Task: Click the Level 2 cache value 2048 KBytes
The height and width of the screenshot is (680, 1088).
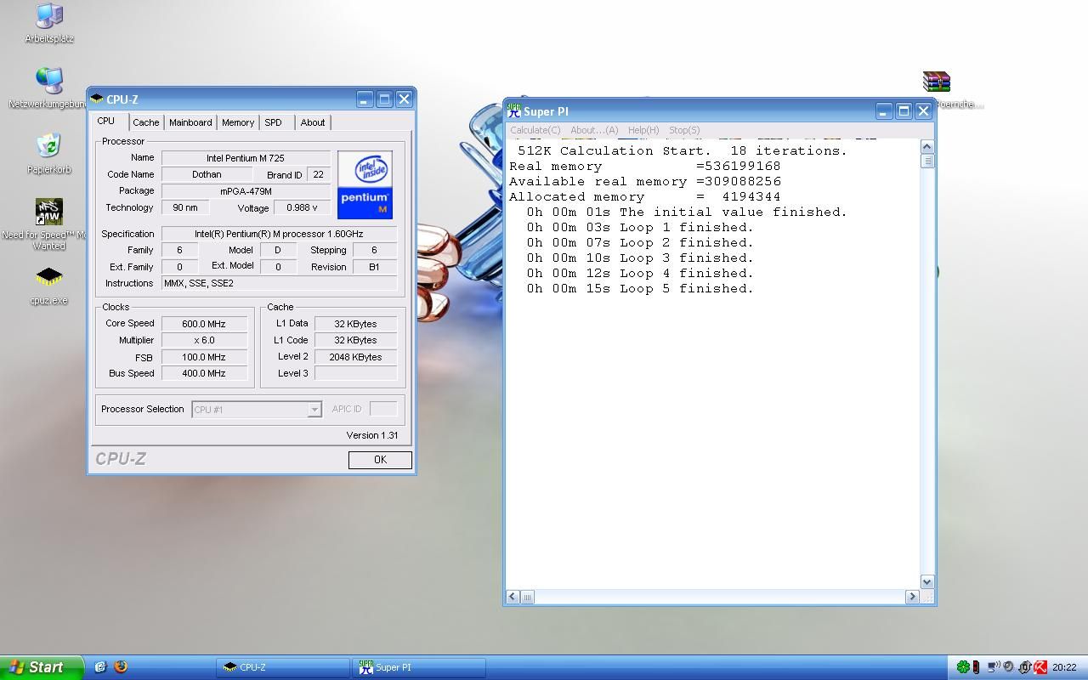Action: (355, 357)
